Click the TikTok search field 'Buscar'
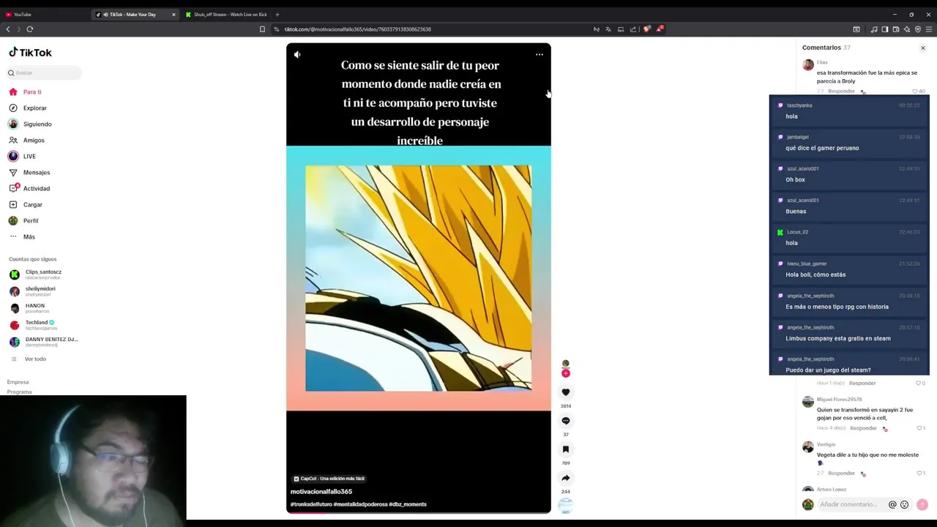This screenshot has width=937, height=527. click(45, 72)
